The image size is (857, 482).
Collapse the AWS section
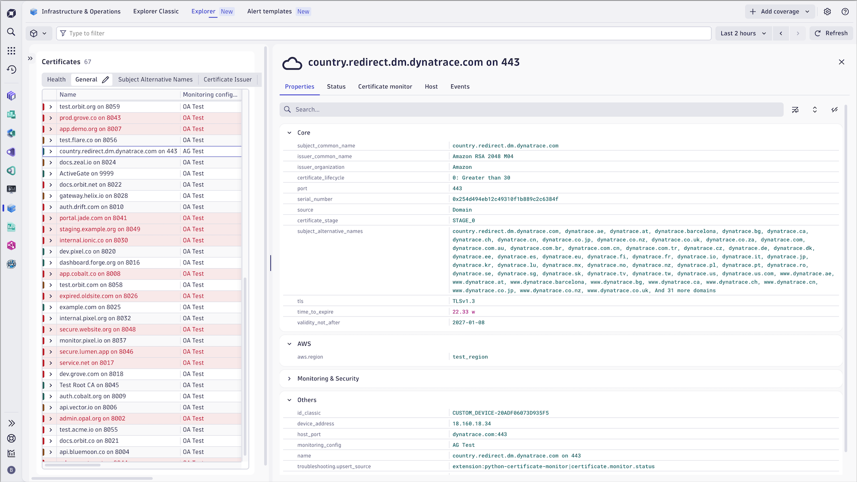[x=289, y=344]
